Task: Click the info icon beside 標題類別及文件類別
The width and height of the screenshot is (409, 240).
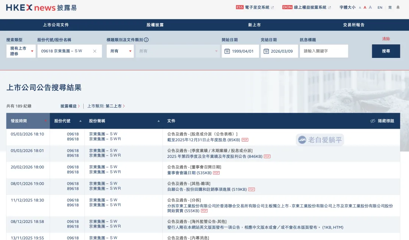Action: click(146, 40)
